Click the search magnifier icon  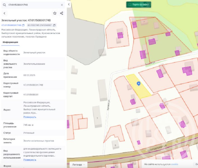(4, 5)
